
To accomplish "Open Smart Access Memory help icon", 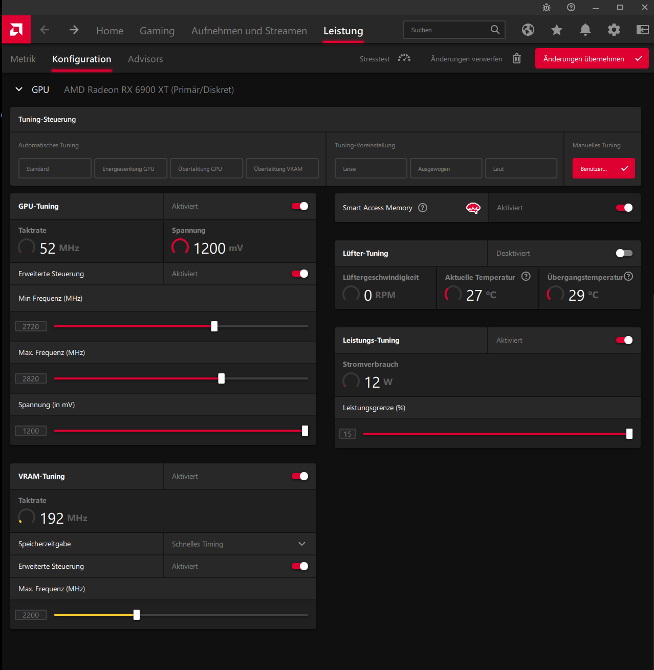I will pyautogui.click(x=423, y=208).
